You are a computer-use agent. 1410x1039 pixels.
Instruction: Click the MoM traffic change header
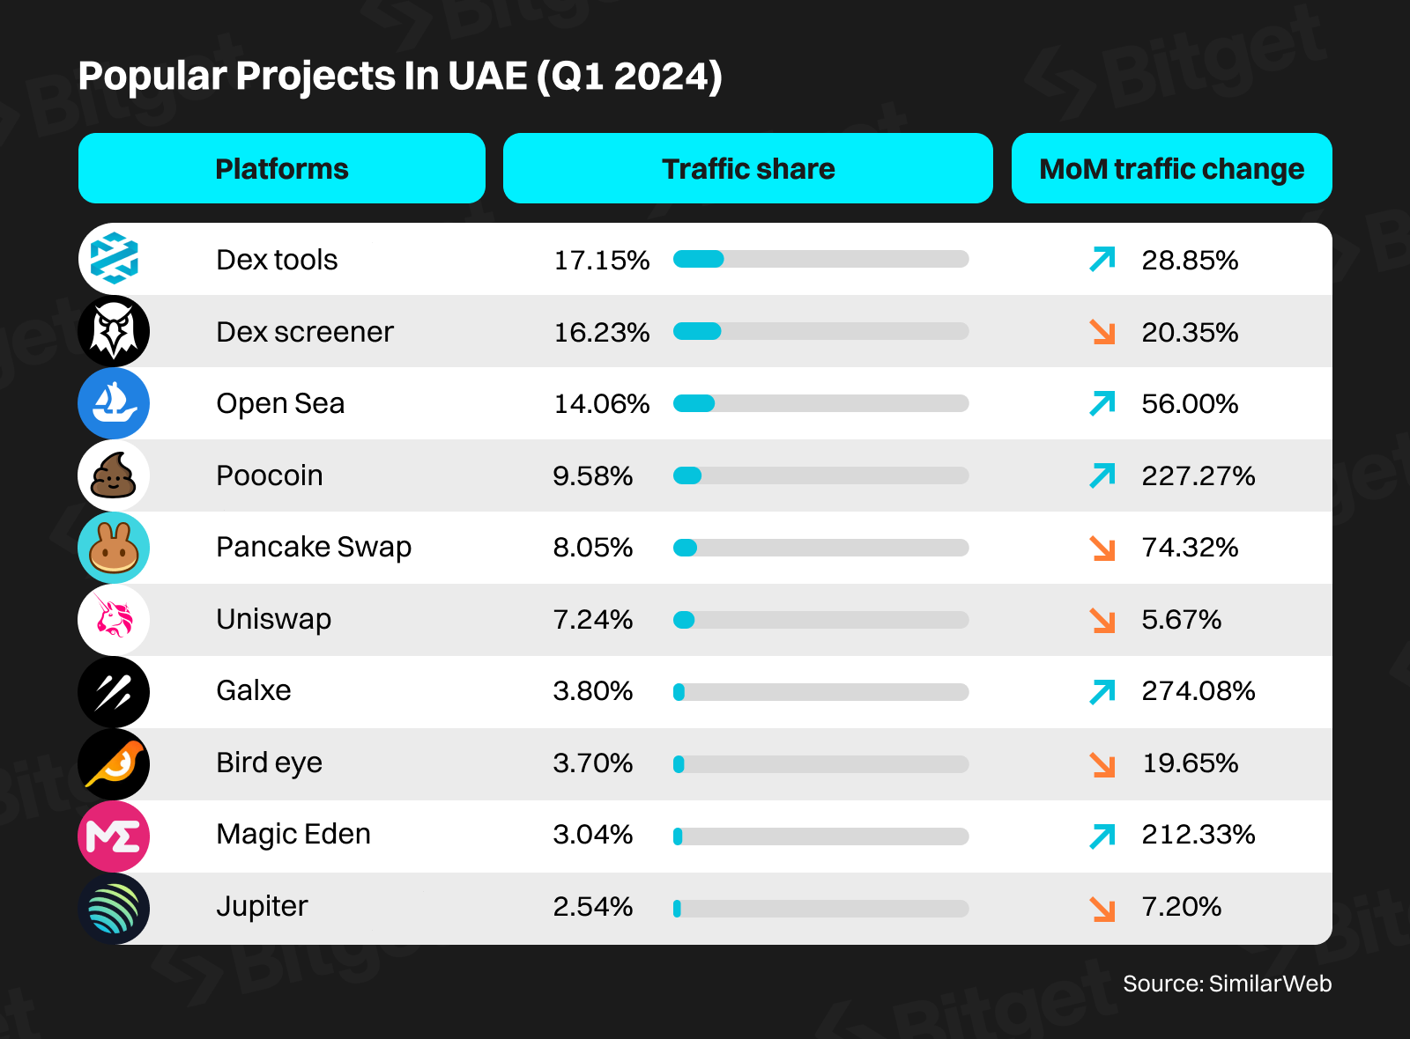pos(1171,168)
